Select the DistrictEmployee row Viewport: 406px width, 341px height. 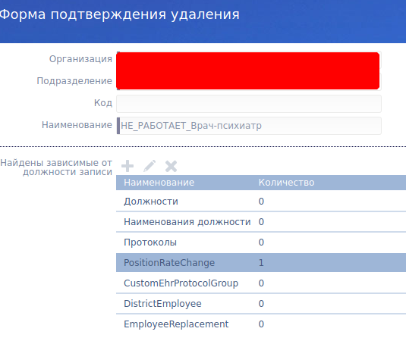tap(261, 303)
